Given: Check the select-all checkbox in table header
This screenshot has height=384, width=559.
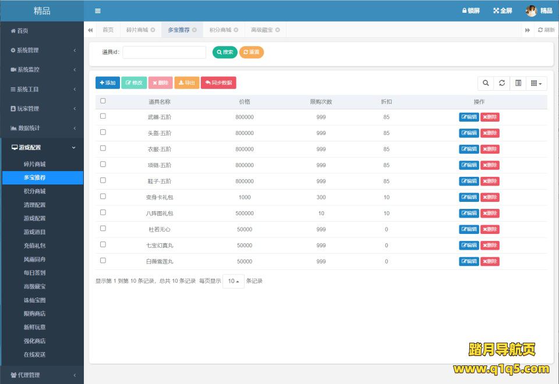Looking at the screenshot, I should (103, 101).
